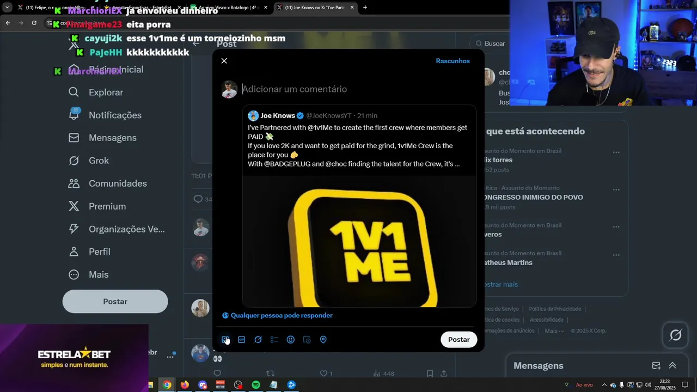Like the post with 1 like

326,373
